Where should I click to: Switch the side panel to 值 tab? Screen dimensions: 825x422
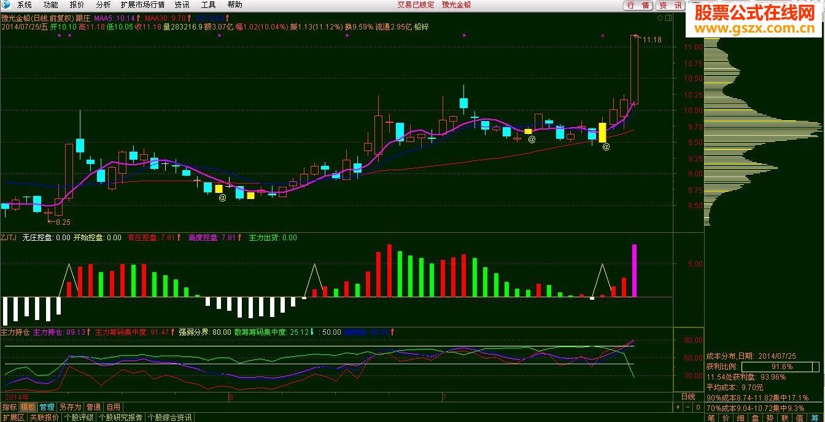click(x=800, y=418)
